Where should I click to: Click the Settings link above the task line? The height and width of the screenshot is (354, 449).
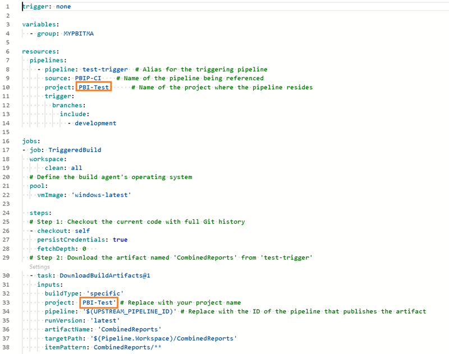[39, 267]
